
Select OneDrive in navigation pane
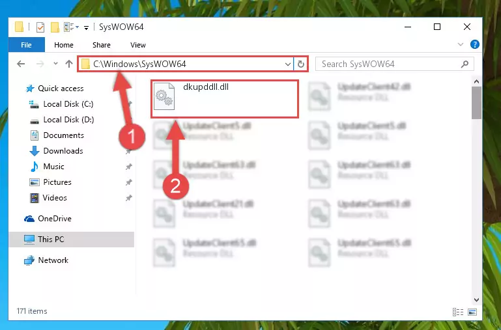click(48, 219)
